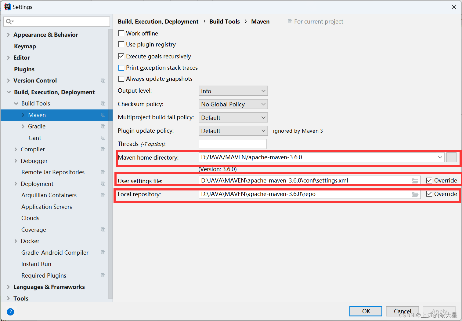The image size is (462, 321).
Task: Click the browse ellipsis button for Maven home
Action: [x=451, y=157]
